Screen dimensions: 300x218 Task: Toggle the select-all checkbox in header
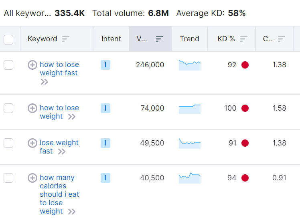tap(8, 39)
